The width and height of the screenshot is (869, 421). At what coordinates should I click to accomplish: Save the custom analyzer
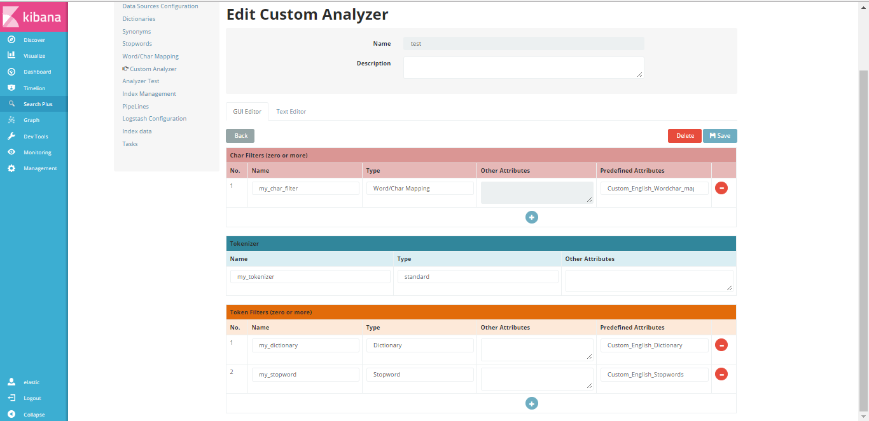click(x=720, y=135)
